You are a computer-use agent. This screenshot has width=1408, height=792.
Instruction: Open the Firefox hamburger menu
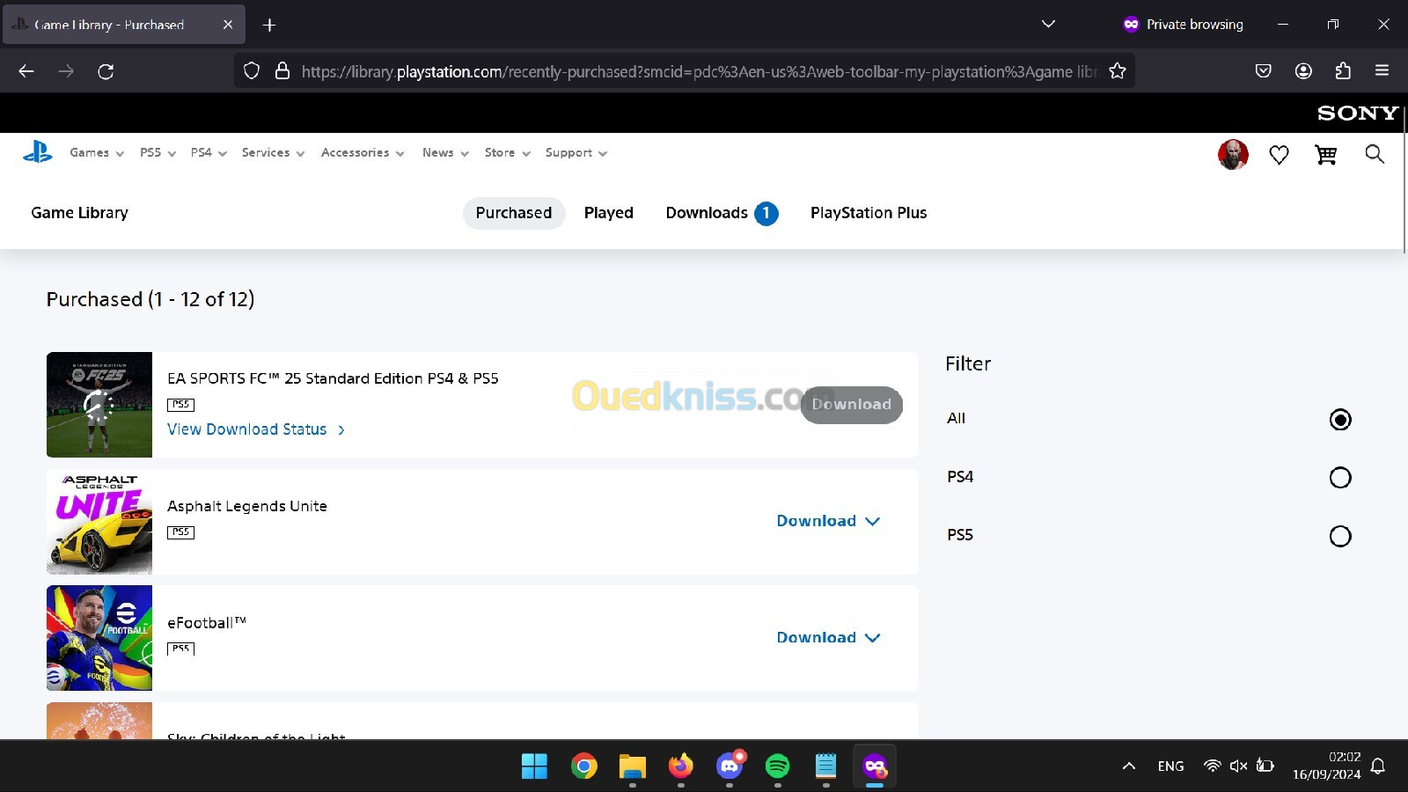click(1382, 71)
